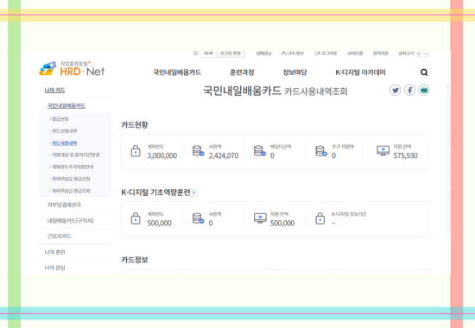The image size is (475, 328).
Task: Open 정보마당 top menu
Action: point(294,73)
